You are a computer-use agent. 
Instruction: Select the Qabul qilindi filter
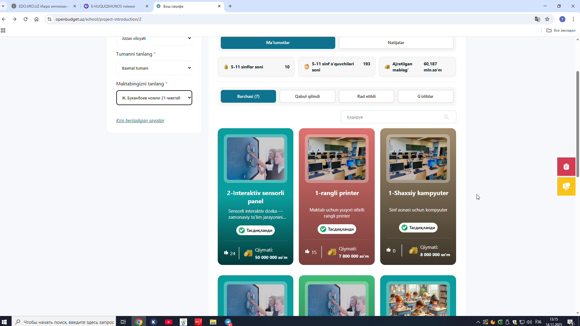[x=307, y=96]
